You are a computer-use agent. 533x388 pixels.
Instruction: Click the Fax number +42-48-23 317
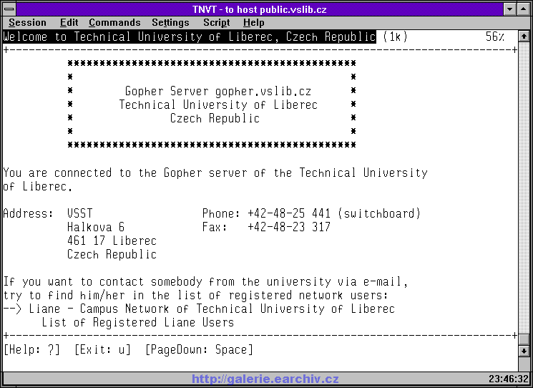tap(289, 227)
